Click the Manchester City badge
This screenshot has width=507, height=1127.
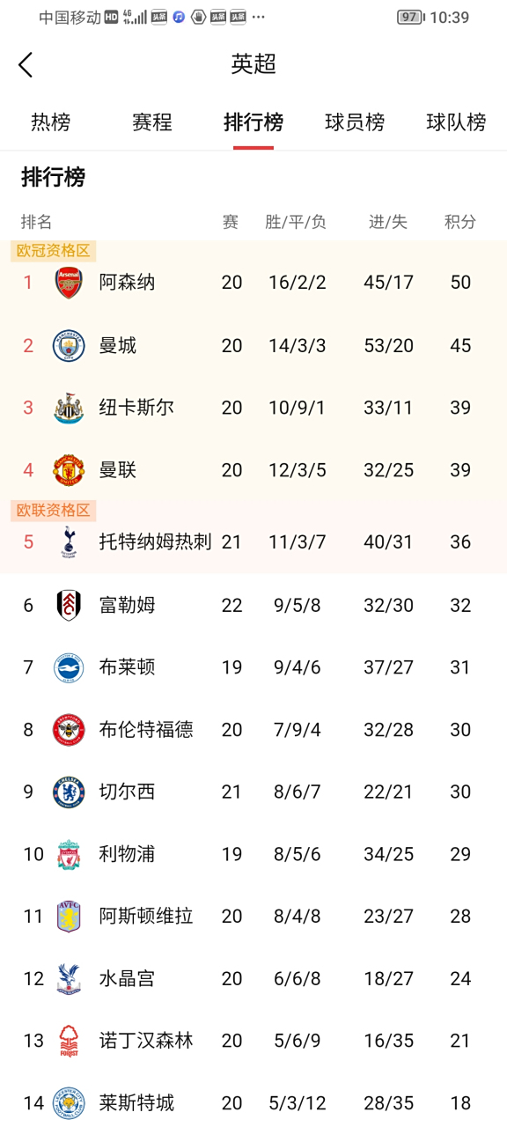[68, 345]
